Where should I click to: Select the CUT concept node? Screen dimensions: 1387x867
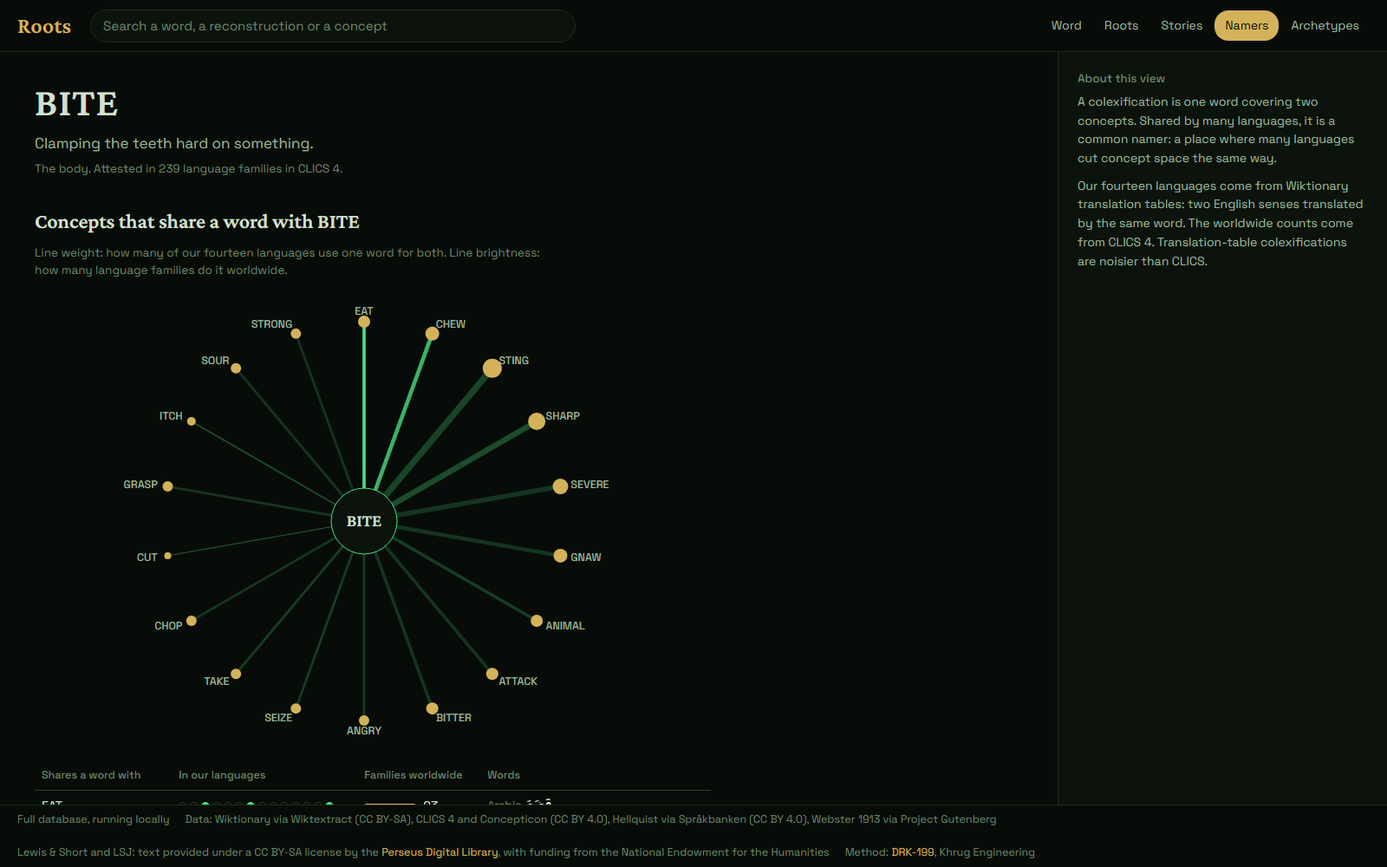[x=168, y=556]
